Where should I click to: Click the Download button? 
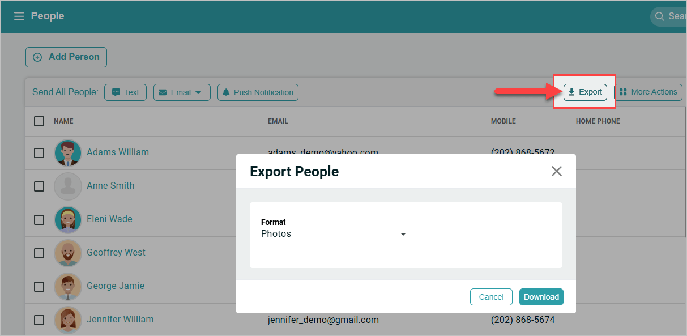541,297
